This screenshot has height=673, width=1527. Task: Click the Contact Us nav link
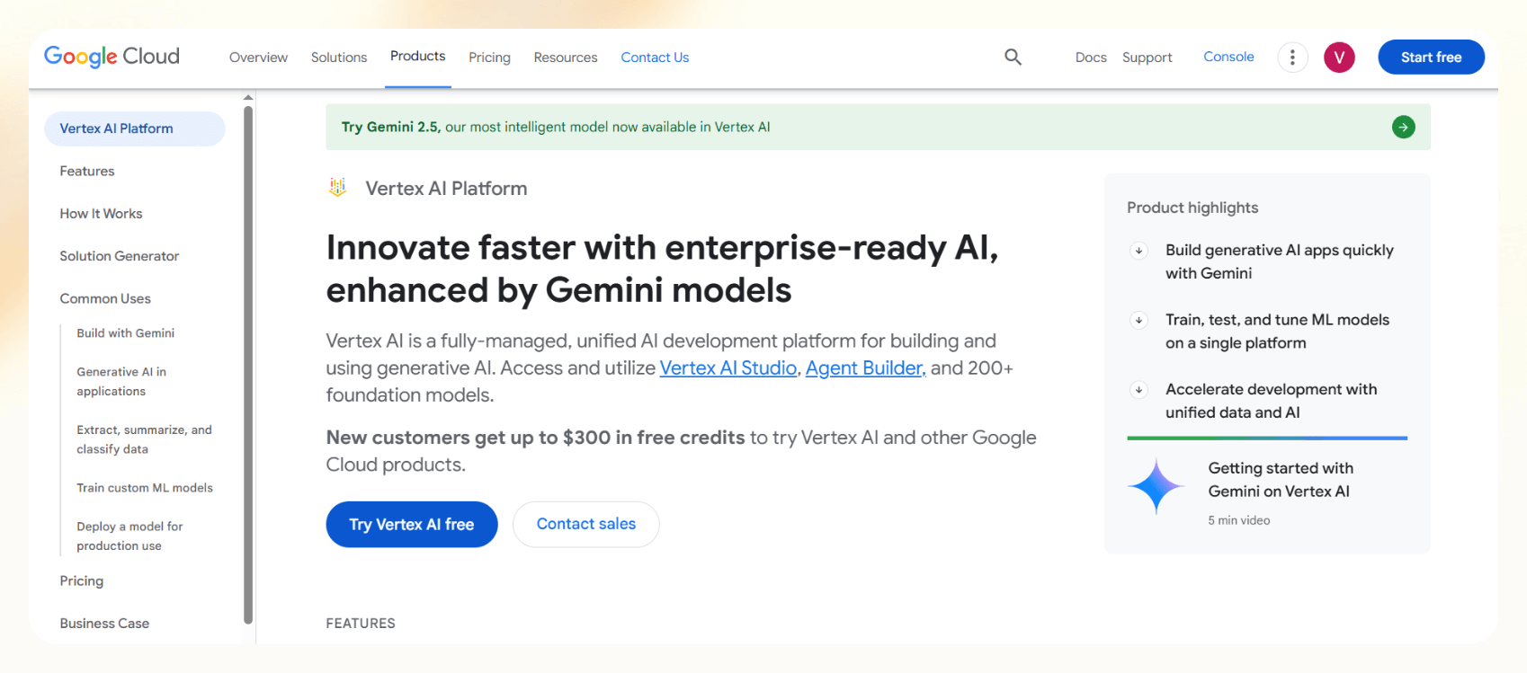[x=655, y=58]
